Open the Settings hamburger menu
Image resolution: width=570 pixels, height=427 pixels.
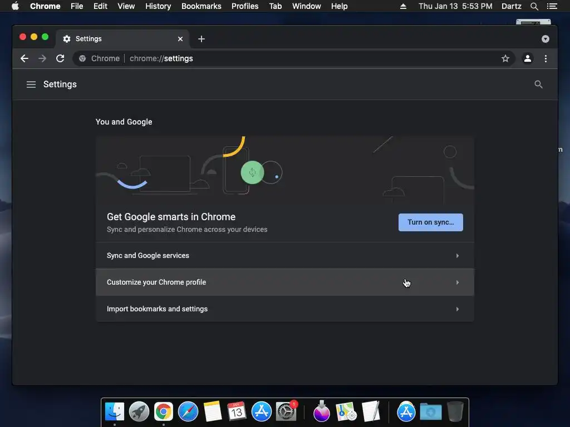pos(31,85)
